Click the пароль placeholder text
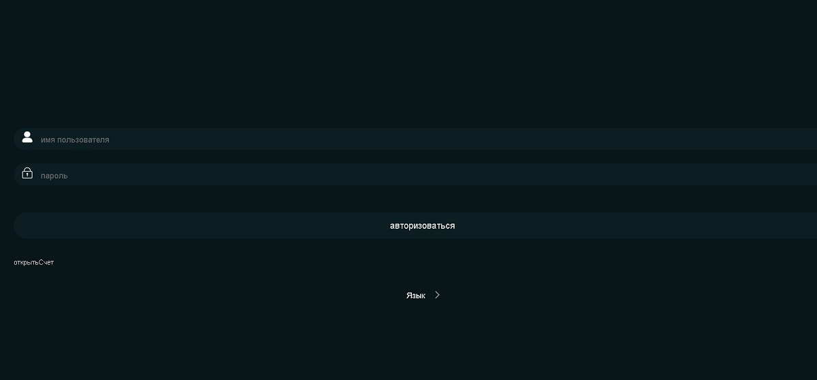Image resolution: width=817 pixels, height=380 pixels. tap(54, 176)
